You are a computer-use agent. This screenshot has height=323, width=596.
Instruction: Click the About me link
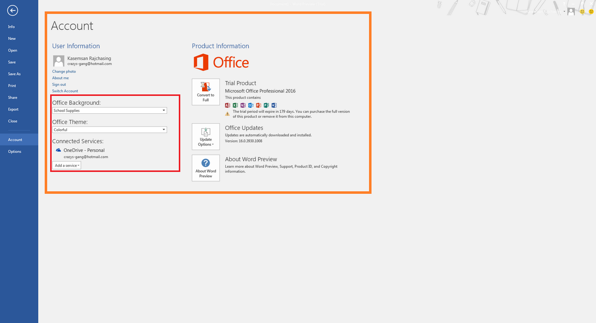pos(61,78)
